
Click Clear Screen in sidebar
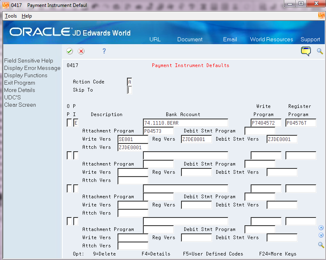(x=20, y=105)
